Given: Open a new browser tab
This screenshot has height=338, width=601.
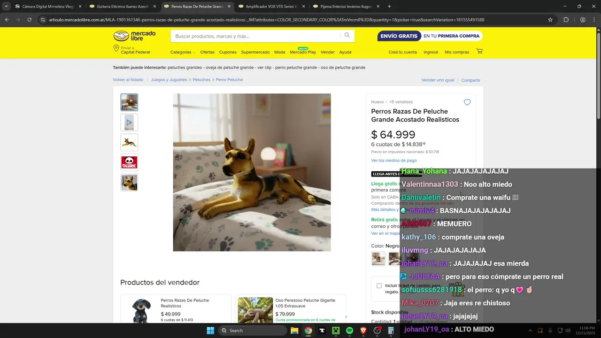Looking at the screenshot, I should (x=389, y=7).
